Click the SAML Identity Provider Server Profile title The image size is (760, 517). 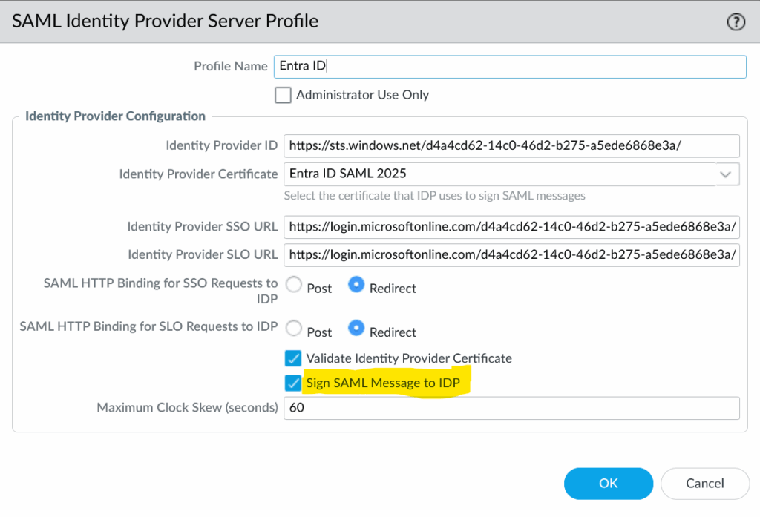click(165, 22)
